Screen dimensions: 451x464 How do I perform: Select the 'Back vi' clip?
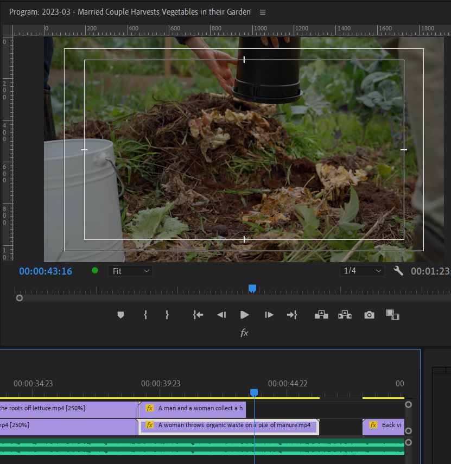point(383,427)
